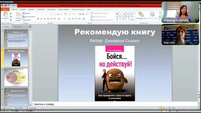Click the Заметки к слайду notes field
Screen dimensions: 201x113
(115, 104)
